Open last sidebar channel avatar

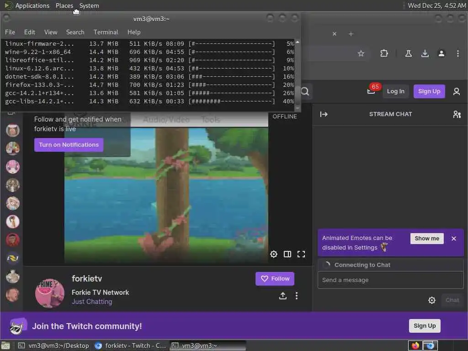coord(12,295)
